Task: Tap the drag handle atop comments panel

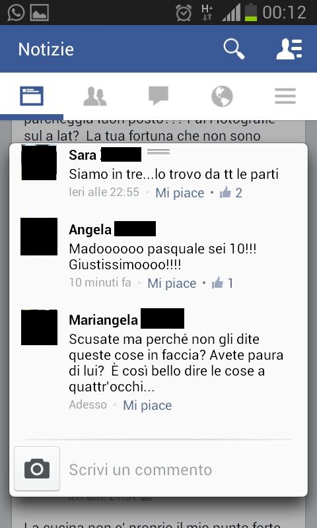Action: tap(158, 152)
